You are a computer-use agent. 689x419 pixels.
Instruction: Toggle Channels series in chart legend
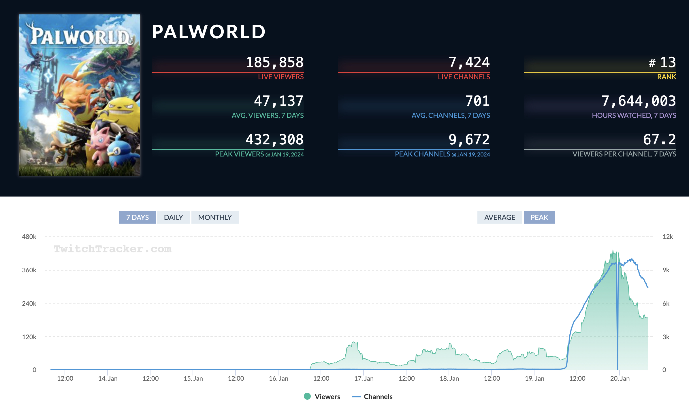tap(378, 397)
